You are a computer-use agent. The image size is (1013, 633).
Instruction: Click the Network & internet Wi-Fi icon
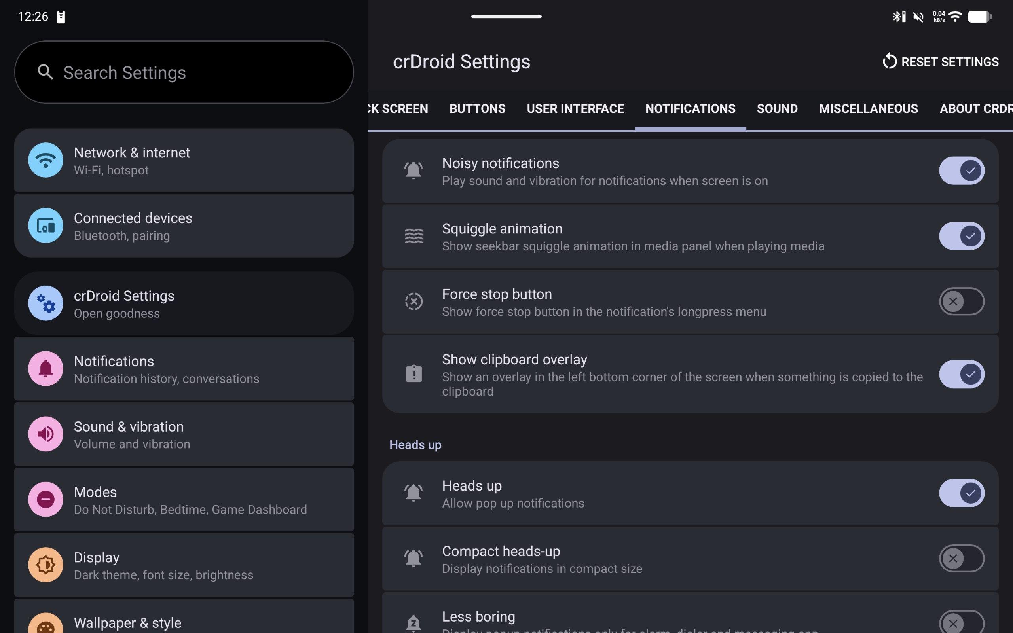point(46,160)
